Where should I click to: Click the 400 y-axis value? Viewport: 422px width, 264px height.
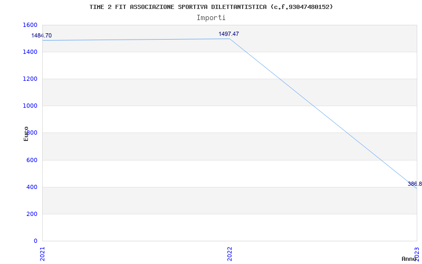coord(32,187)
